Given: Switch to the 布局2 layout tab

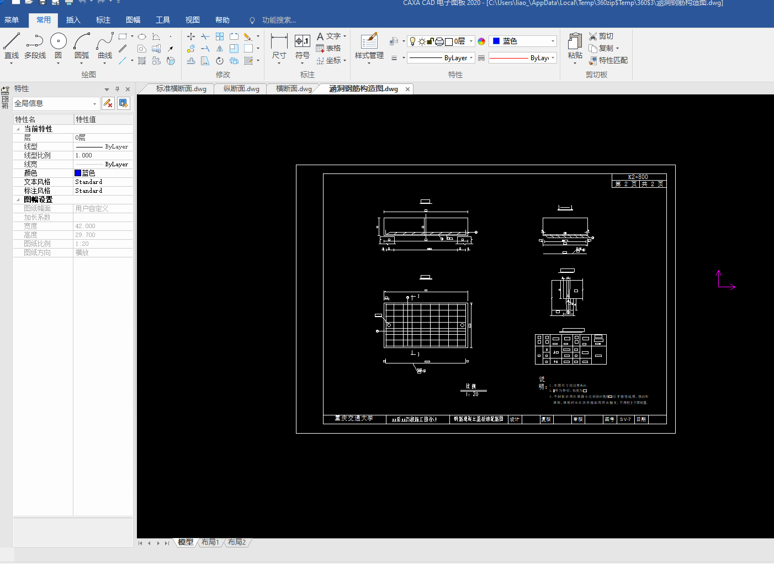Looking at the screenshot, I should (237, 542).
